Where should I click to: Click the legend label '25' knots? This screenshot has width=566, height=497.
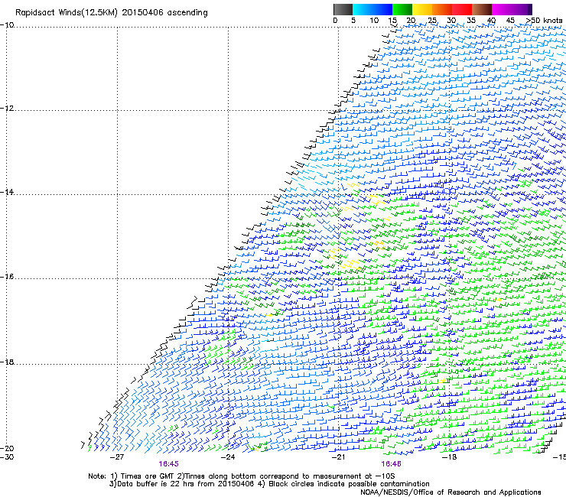tap(432, 21)
